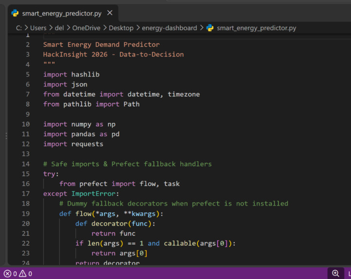The image size is (351, 279).
Task: Click on 'decorator(func)' definition on line 20
Action: click(122, 223)
